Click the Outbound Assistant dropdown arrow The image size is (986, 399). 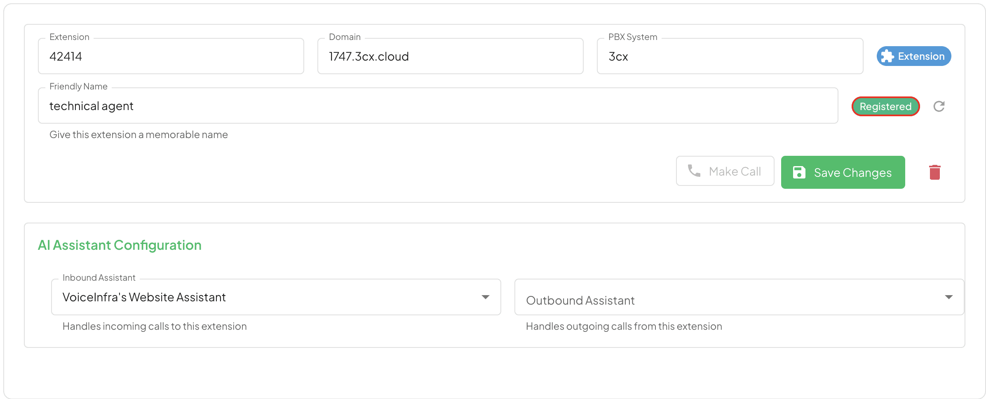948,297
